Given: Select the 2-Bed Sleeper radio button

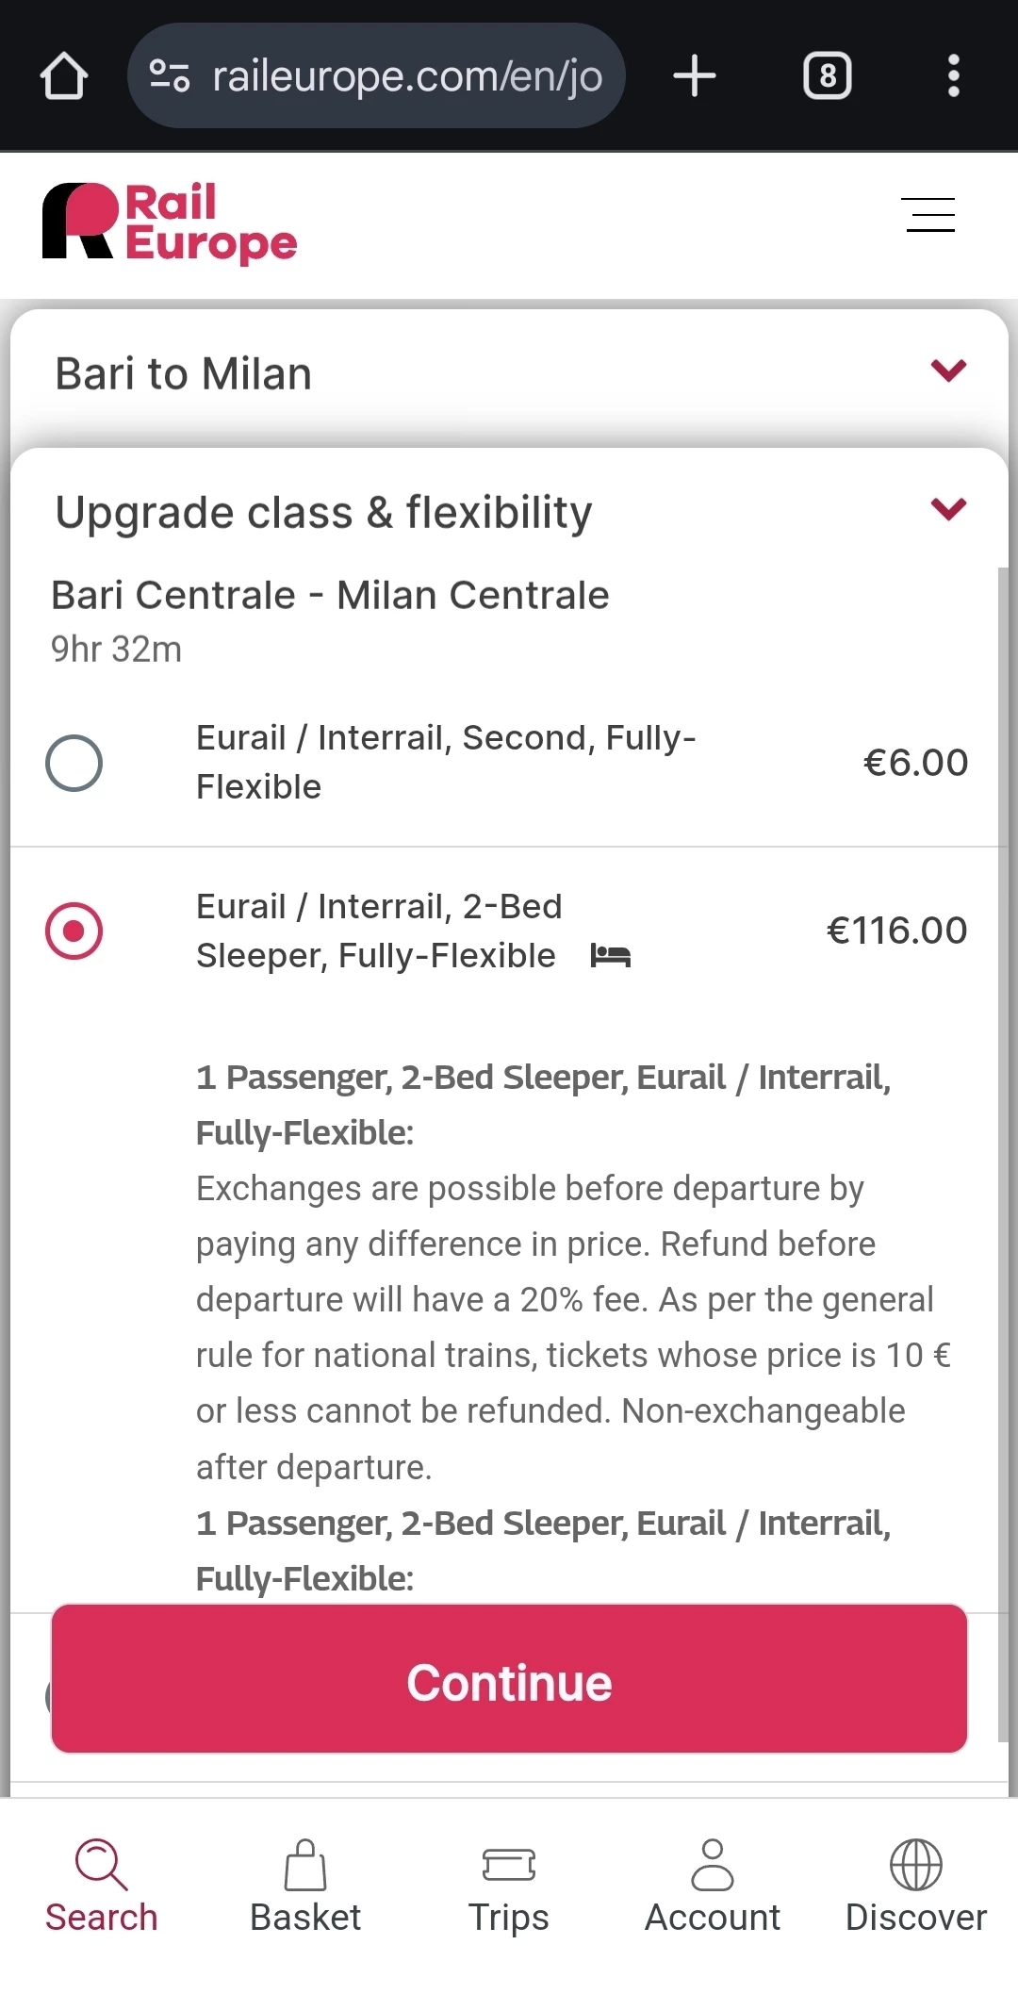Looking at the screenshot, I should (74, 931).
